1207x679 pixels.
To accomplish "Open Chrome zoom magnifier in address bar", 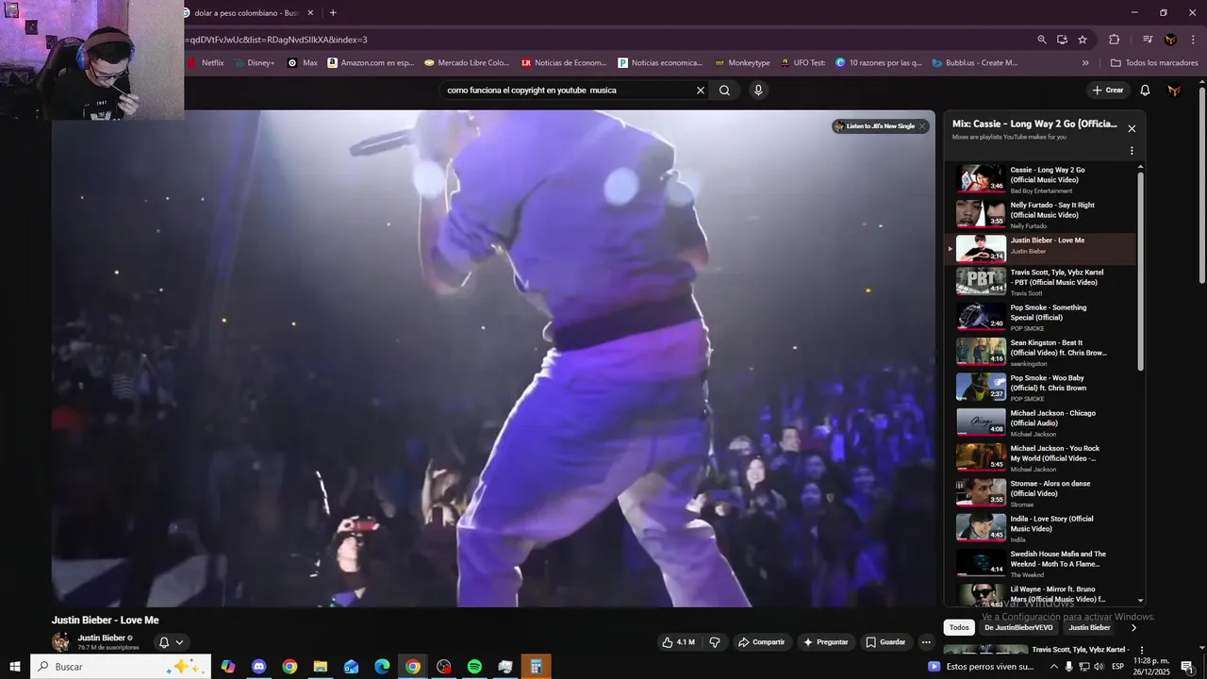I will [1042, 40].
